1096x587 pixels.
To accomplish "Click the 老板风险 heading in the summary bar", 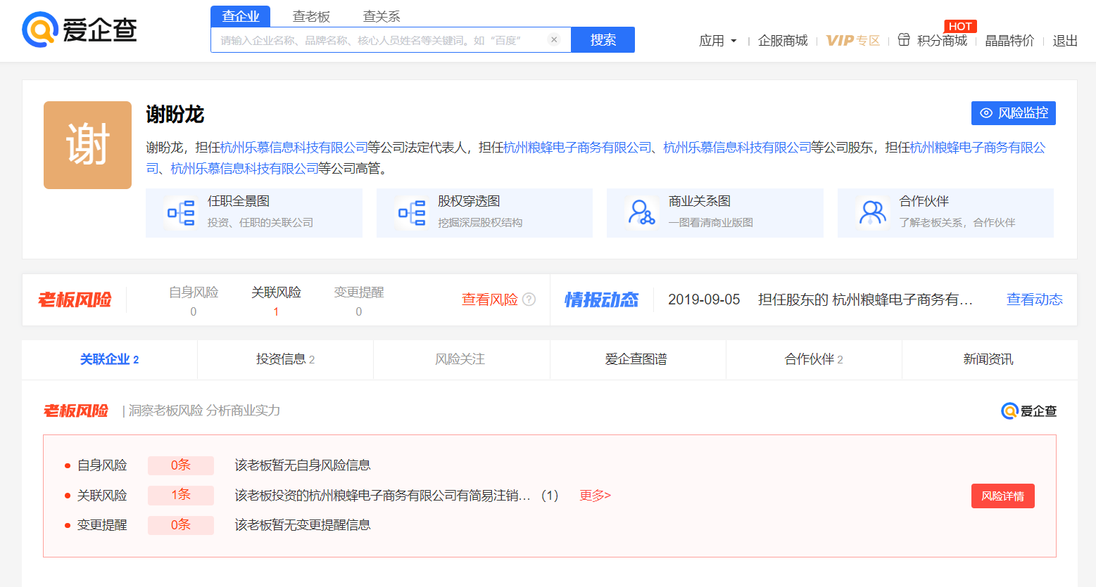I will [x=75, y=299].
